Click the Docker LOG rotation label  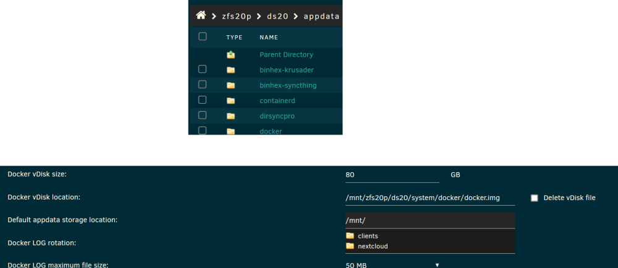pyautogui.click(x=42, y=243)
